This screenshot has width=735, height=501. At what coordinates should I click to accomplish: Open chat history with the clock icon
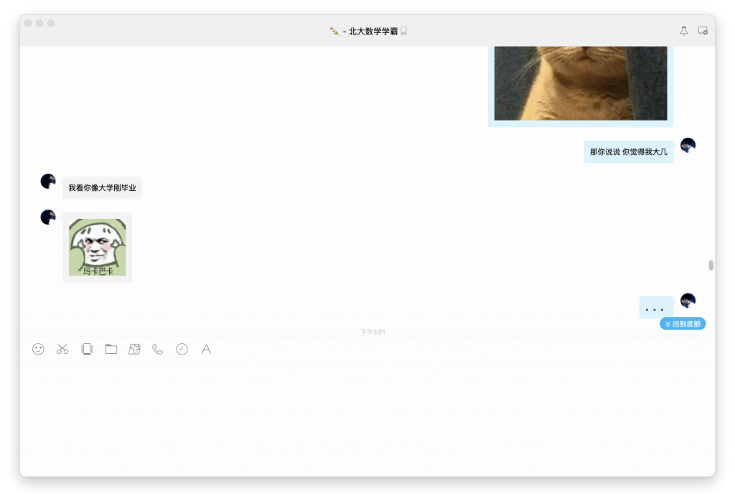[182, 349]
